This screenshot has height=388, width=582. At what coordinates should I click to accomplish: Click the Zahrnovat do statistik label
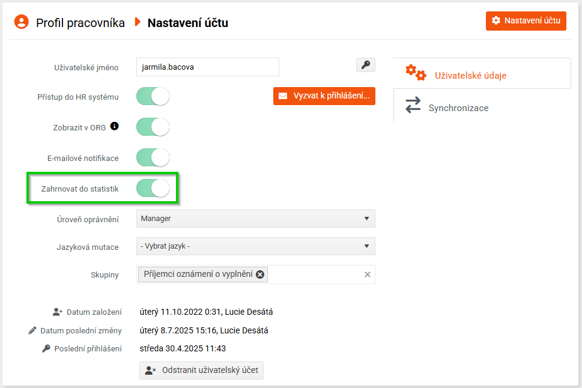pos(80,189)
